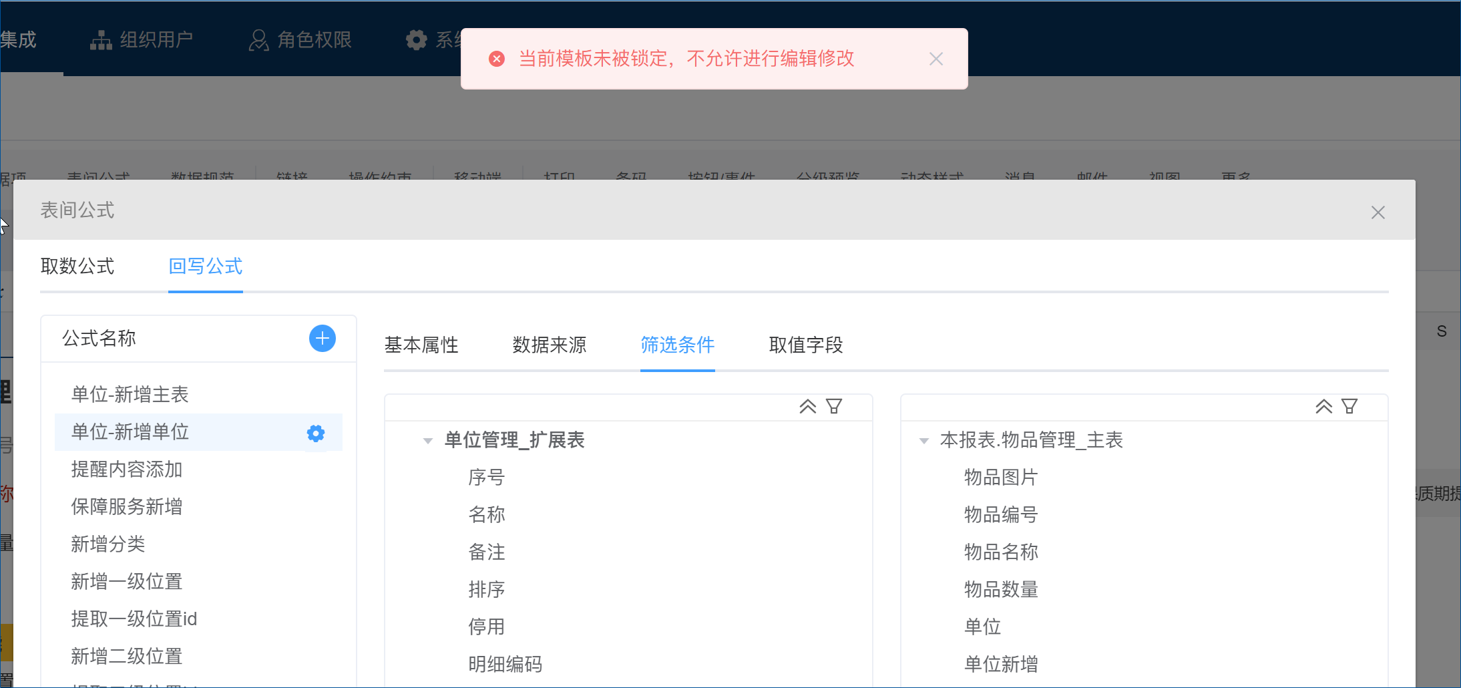Open filter in 本报表.物品管理_主表 panel
The height and width of the screenshot is (688, 1461).
1349,406
